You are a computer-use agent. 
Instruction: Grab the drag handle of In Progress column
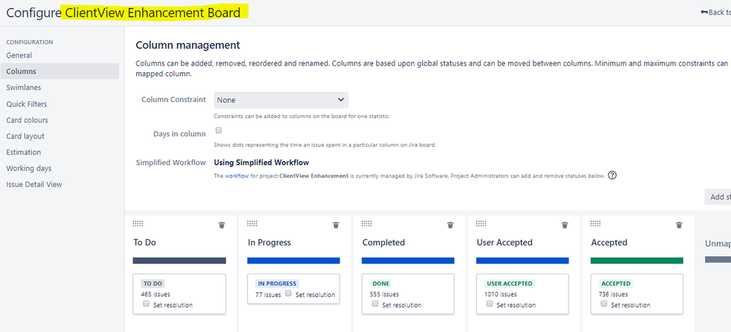click(x=252, y=224)
